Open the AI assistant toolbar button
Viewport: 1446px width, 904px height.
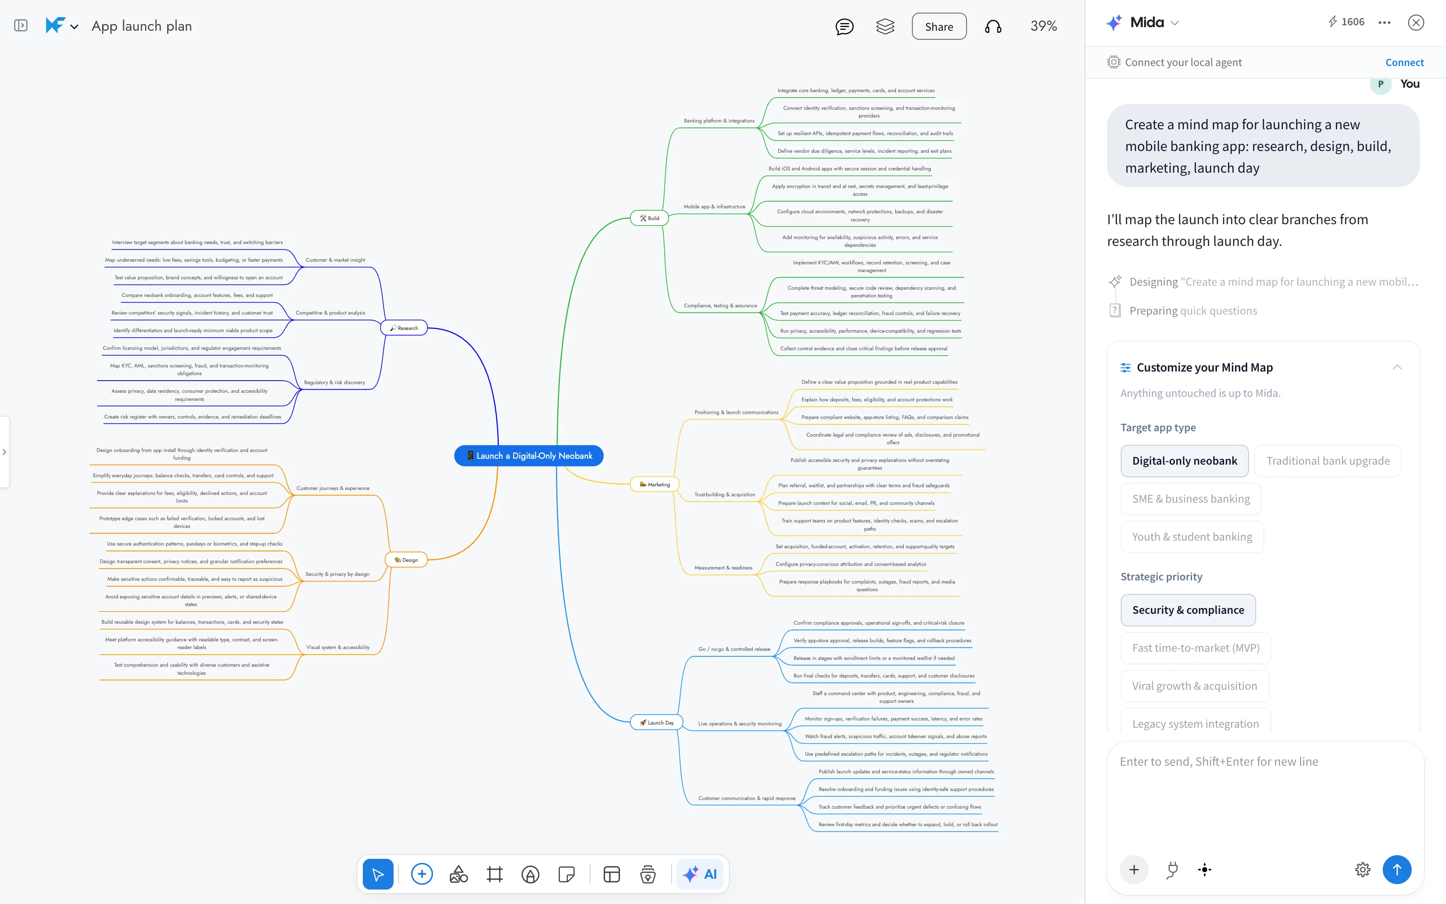pos(700,874)
